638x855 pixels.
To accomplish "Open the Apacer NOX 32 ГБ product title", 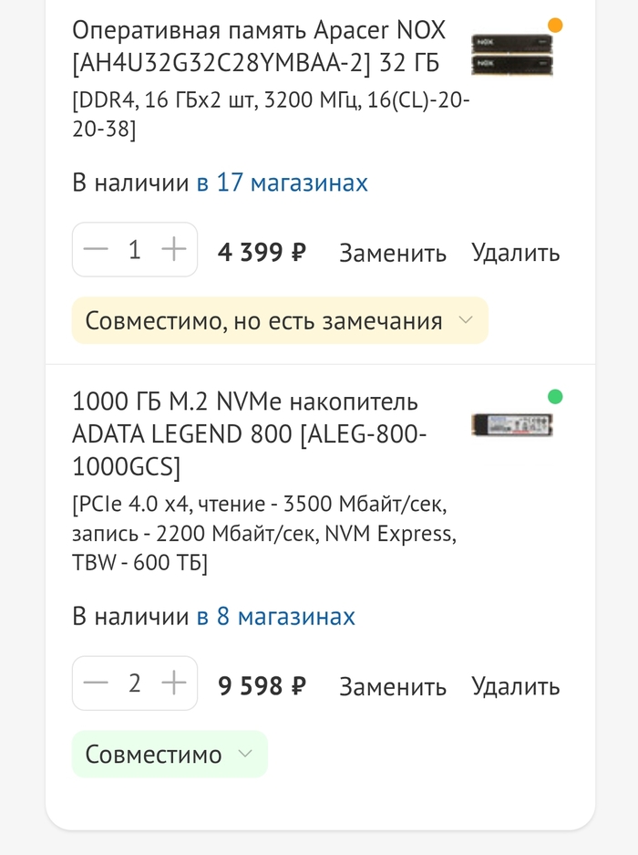I will click(x=259, y=47).
